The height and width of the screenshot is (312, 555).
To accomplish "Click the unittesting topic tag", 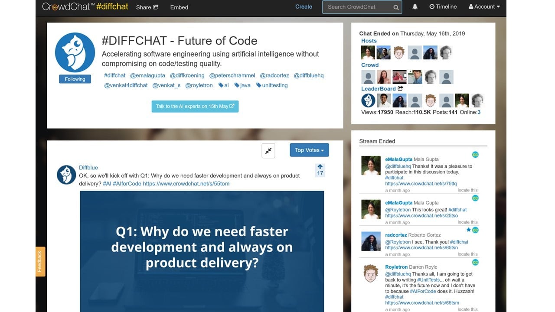I will (272, 85).
